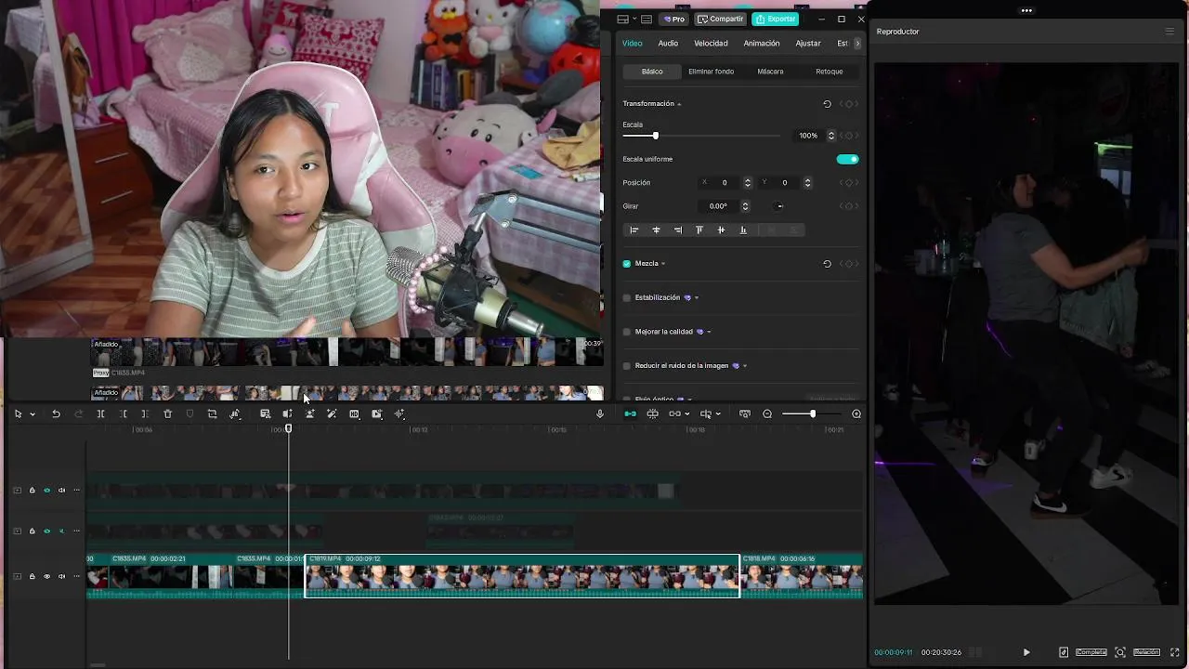
Task: Expand the linkage options dropdown arrow
Action: [687, 414]
